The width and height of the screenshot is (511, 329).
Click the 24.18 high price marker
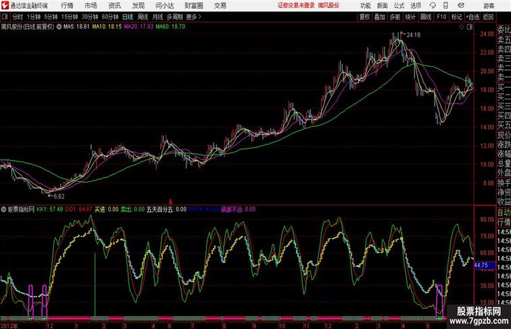tap(413, 35)
